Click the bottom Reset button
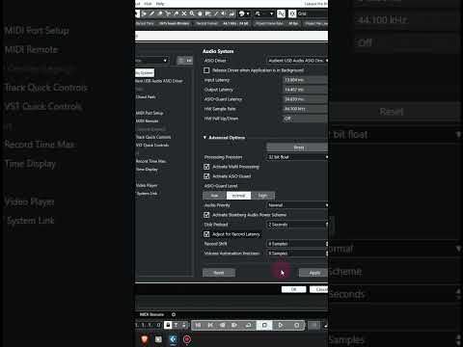Image resolution: width=463 pixels, height=347 pixels. click(219, 273)
